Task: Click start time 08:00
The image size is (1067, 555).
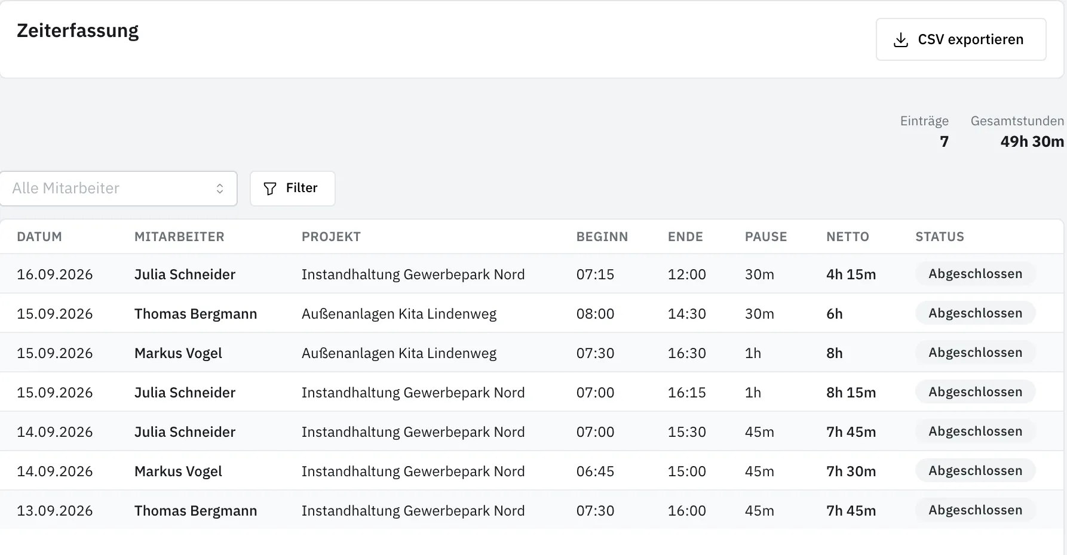Action: [595, 314]
